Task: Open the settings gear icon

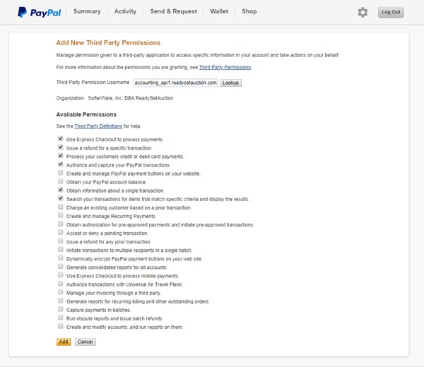Action: [x=363, y=12]
